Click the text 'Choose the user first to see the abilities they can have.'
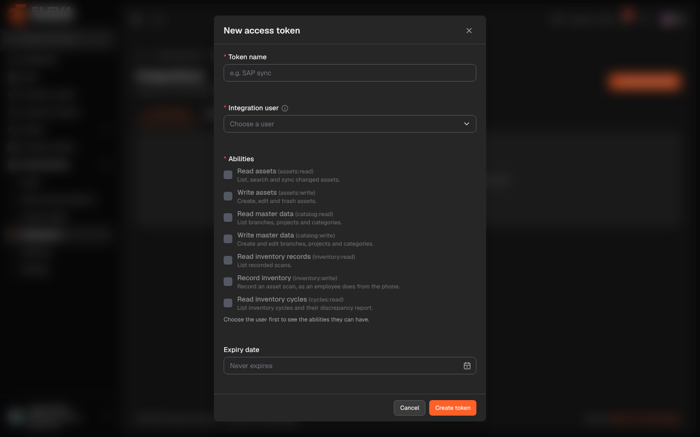 296,319
